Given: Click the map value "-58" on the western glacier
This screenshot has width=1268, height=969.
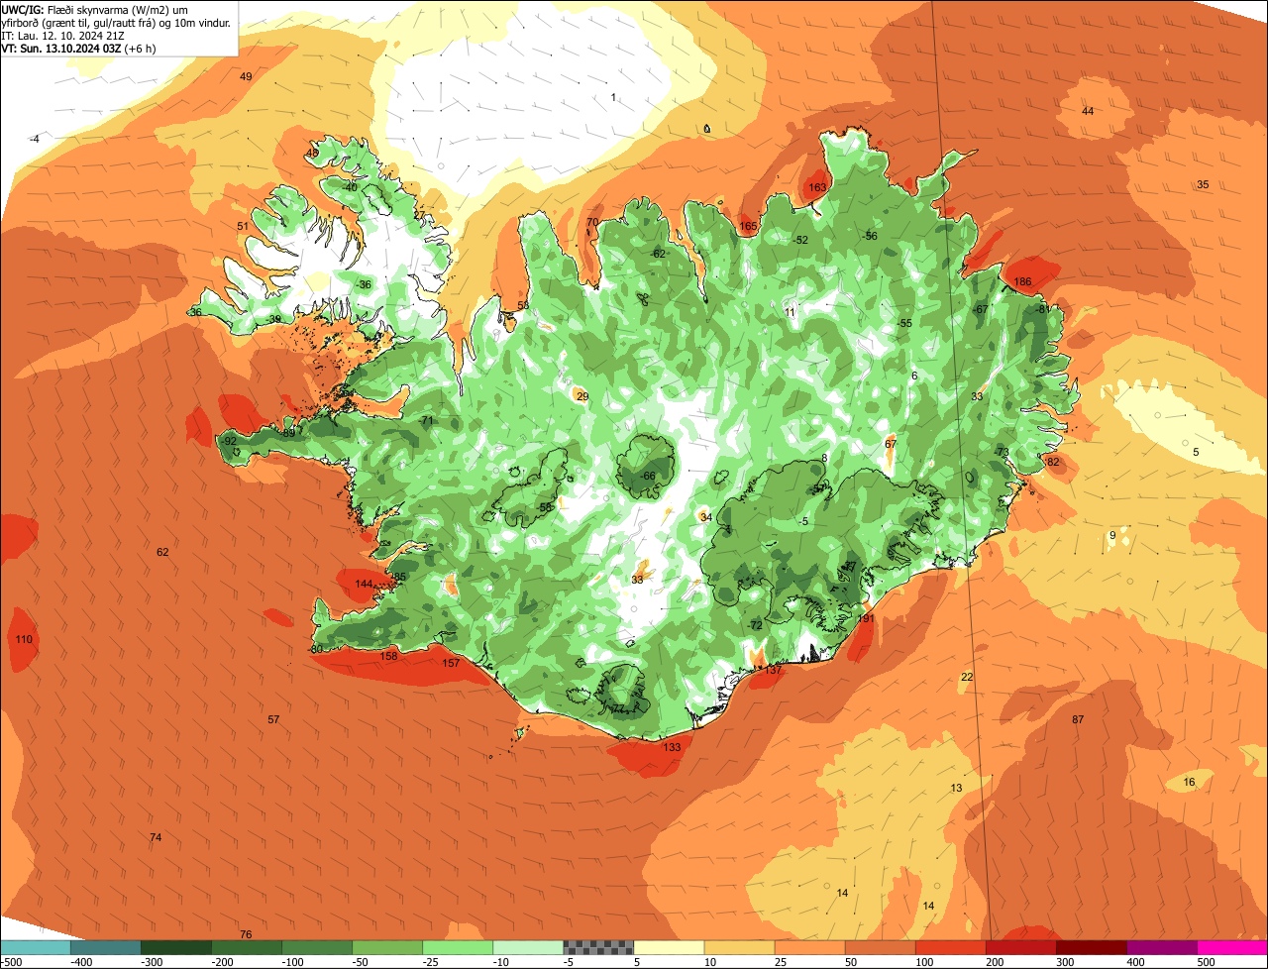Looking at the screenshot, I should click(x=544, y=508).
